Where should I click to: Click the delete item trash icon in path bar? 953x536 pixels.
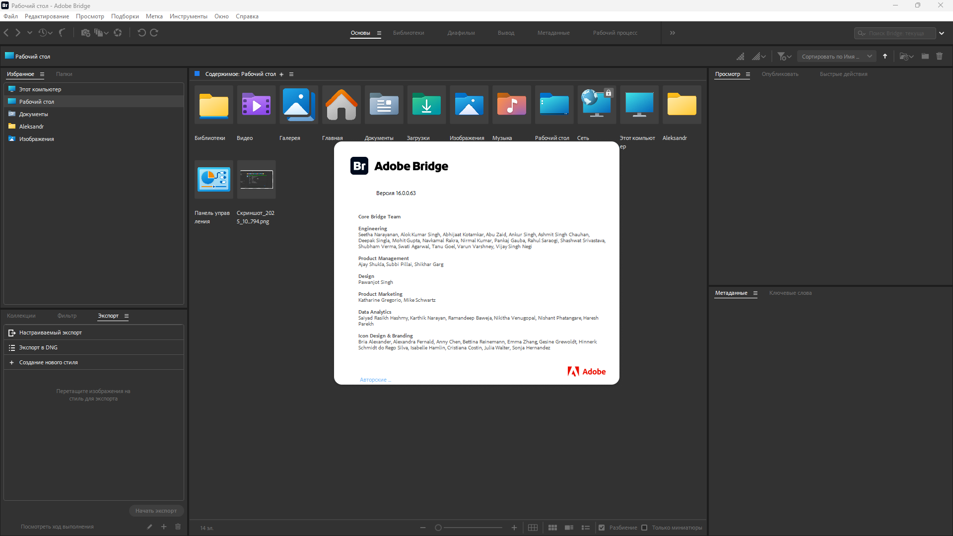939,57
